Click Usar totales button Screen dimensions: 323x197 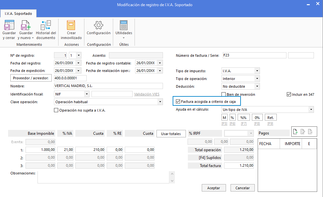coord(171,134)
